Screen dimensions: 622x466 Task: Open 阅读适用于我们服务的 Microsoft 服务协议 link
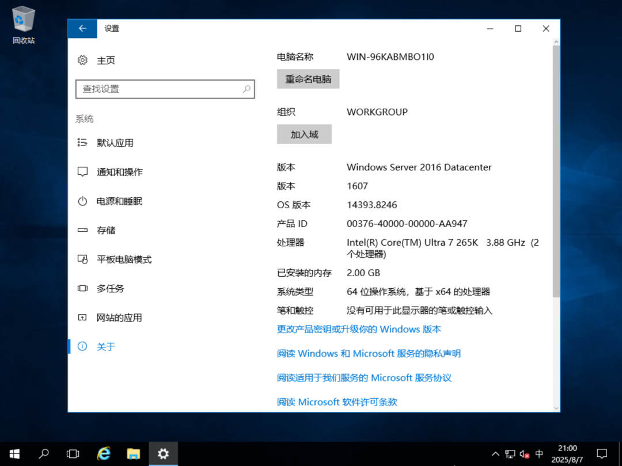point(364,377)
